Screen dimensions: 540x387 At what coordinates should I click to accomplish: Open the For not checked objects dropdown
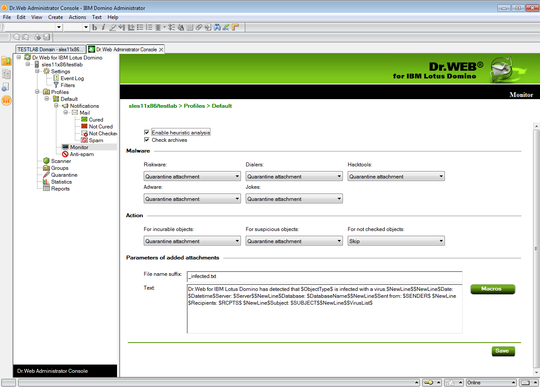(396, 241)
